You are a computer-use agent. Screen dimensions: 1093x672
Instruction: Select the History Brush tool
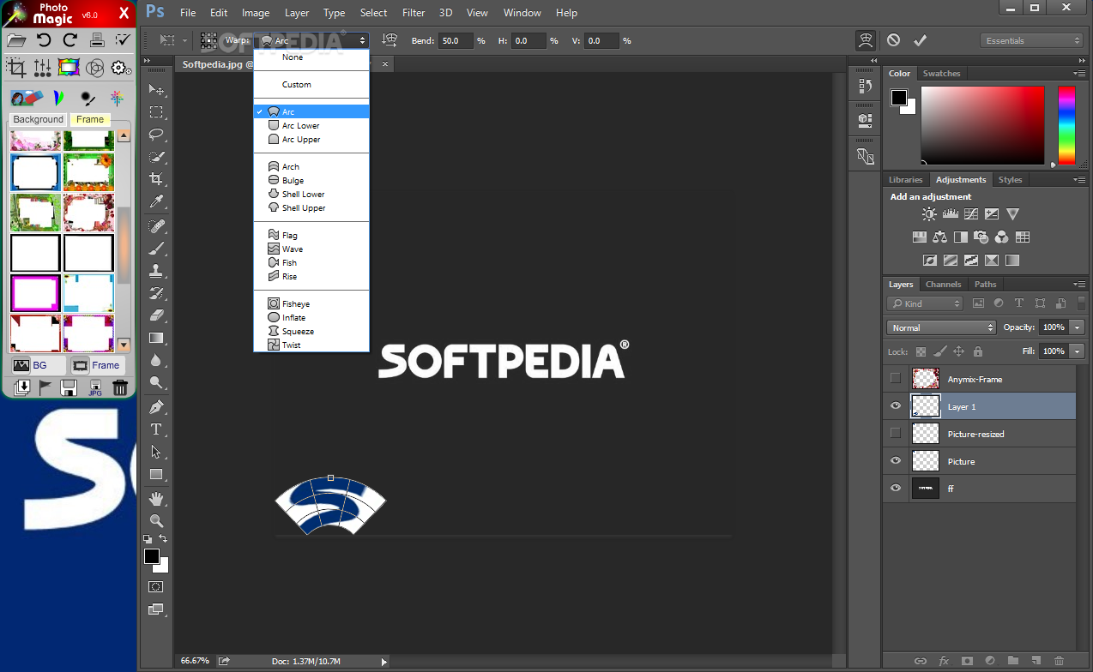[x=156, y=293]
